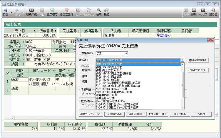Viewport: 221px width, 138px height.
Task: Click the 印刷実行(J) button
Action: pyautogui.click(x=115, y=114)
